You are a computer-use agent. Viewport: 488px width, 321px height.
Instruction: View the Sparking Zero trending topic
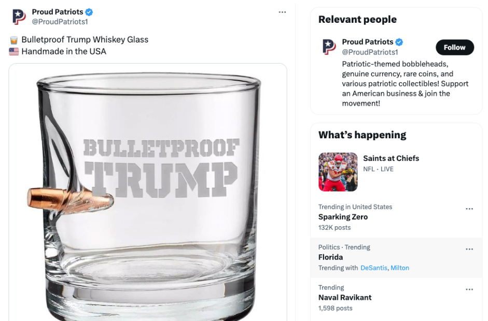tap(343, 217)
